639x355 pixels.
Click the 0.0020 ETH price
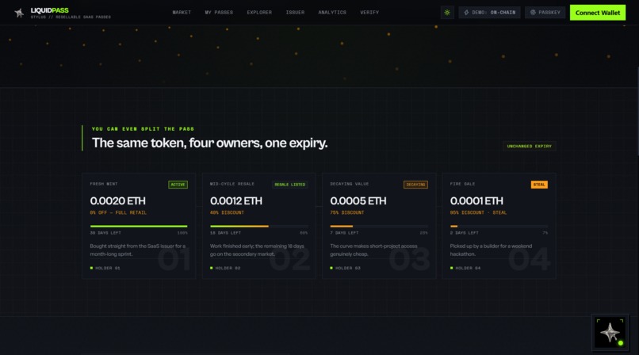tap(118, 200)
